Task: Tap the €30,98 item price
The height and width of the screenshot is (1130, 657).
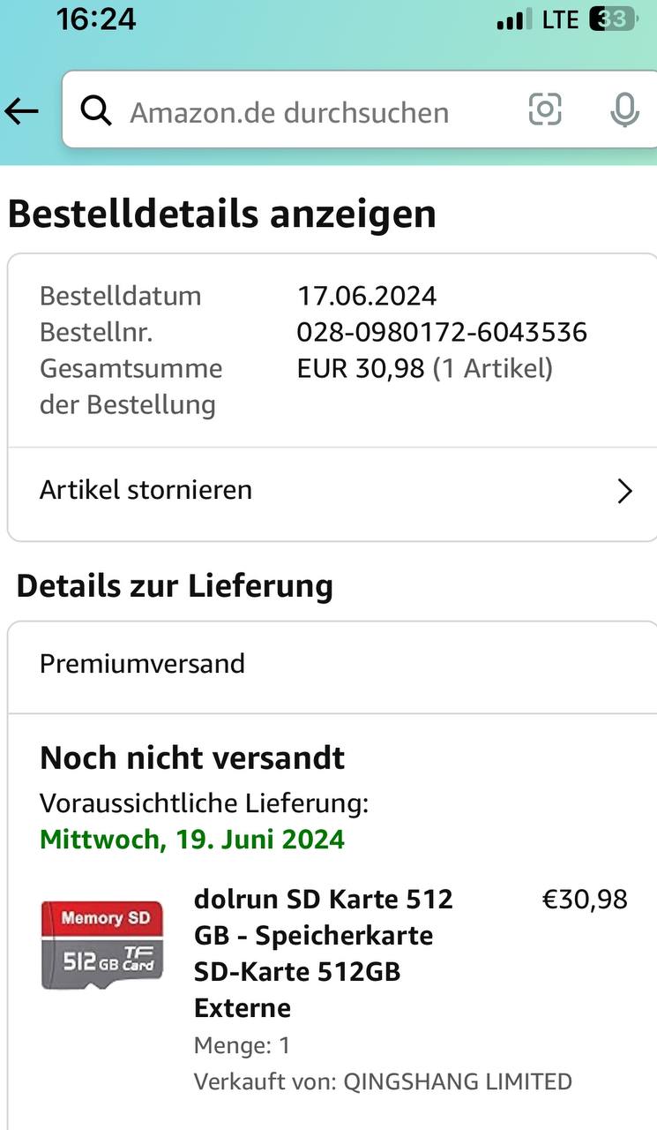Action: [x=584, y=900]
